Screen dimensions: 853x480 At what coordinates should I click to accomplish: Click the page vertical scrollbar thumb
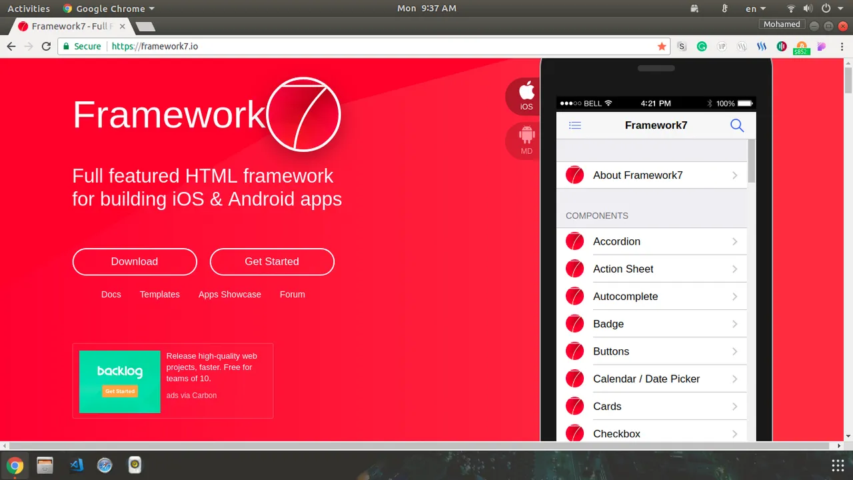tap(848, 80)
